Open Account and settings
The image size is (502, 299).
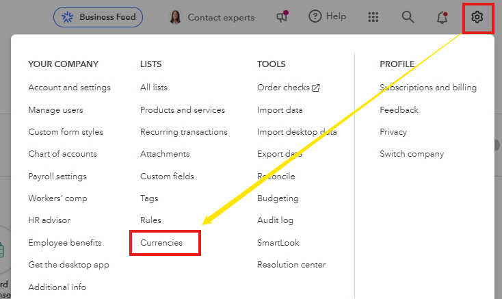click(x=69, y=88)
